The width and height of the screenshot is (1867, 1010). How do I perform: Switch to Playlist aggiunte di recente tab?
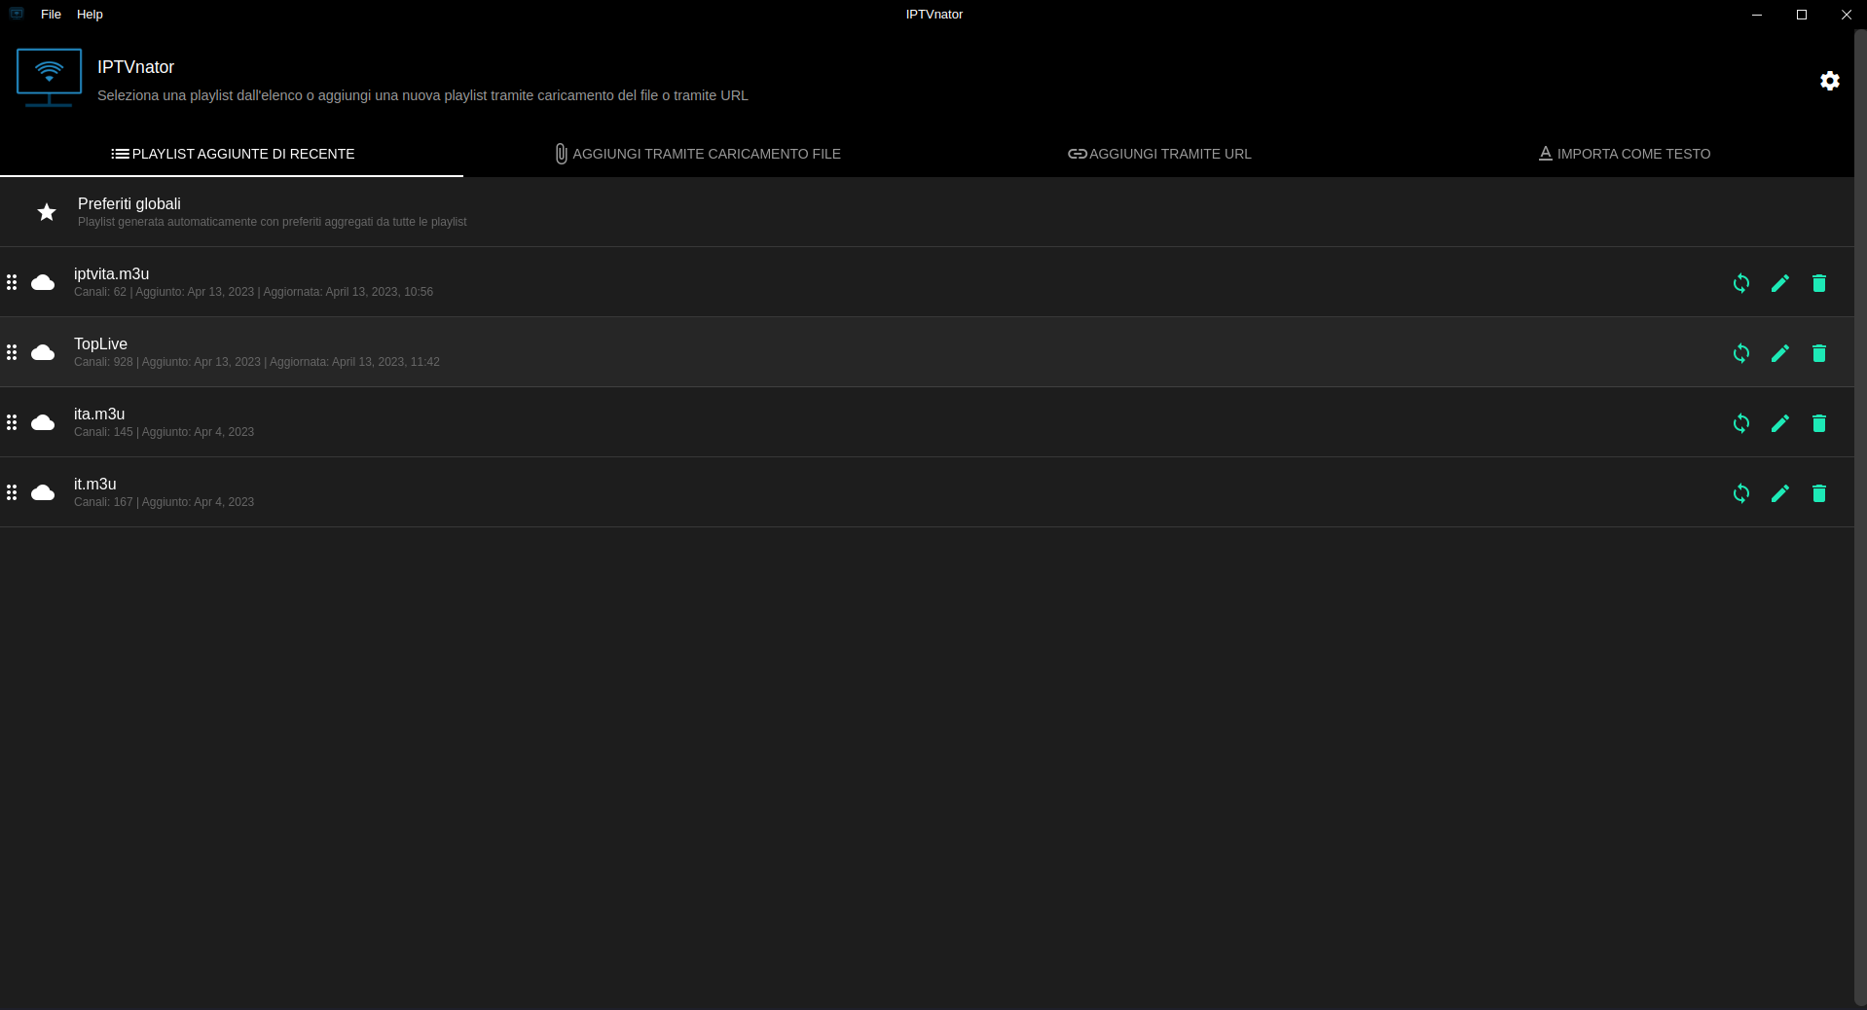(x=232, y=154)
